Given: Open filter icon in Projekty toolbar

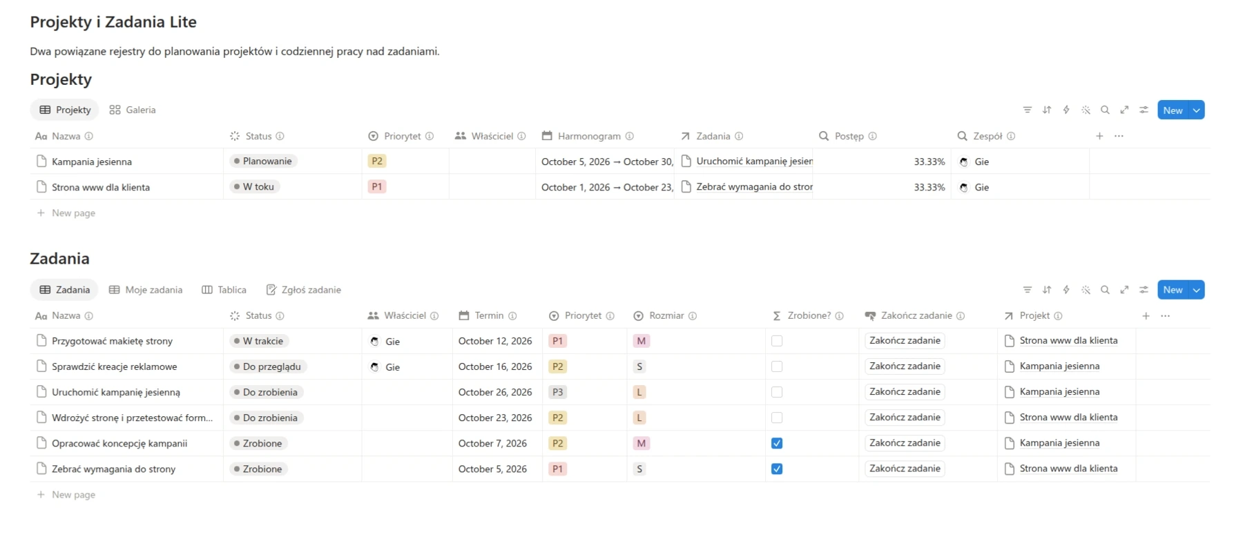Looking at the screenshot, I should point(1028,110).
